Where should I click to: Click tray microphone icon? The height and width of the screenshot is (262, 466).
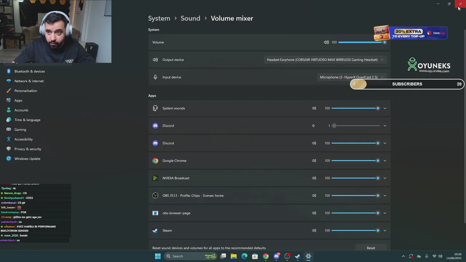(x=426, y=256)
